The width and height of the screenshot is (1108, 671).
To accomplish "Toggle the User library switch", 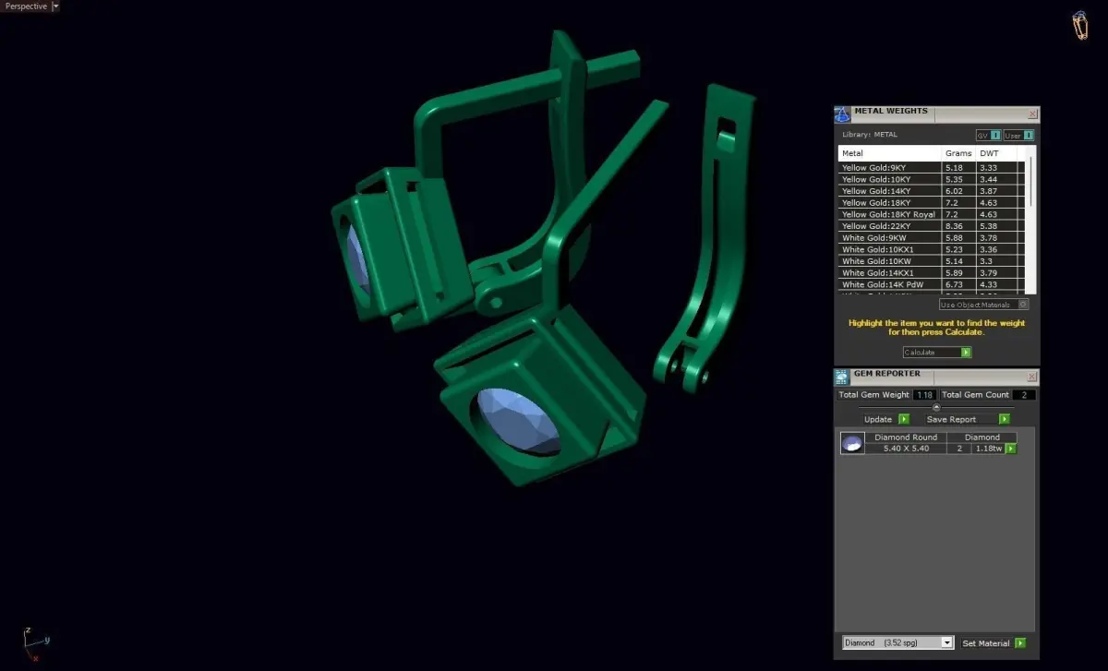I will [1018, 136].
